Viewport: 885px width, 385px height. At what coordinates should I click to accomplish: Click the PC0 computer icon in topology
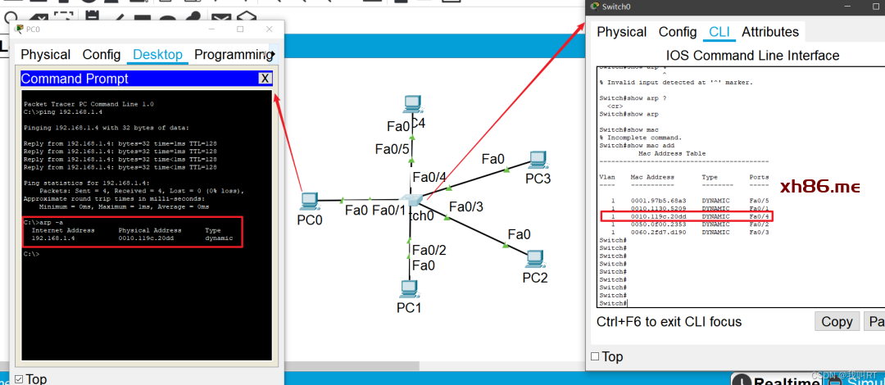pyautogui.click(x=309, y=202)
